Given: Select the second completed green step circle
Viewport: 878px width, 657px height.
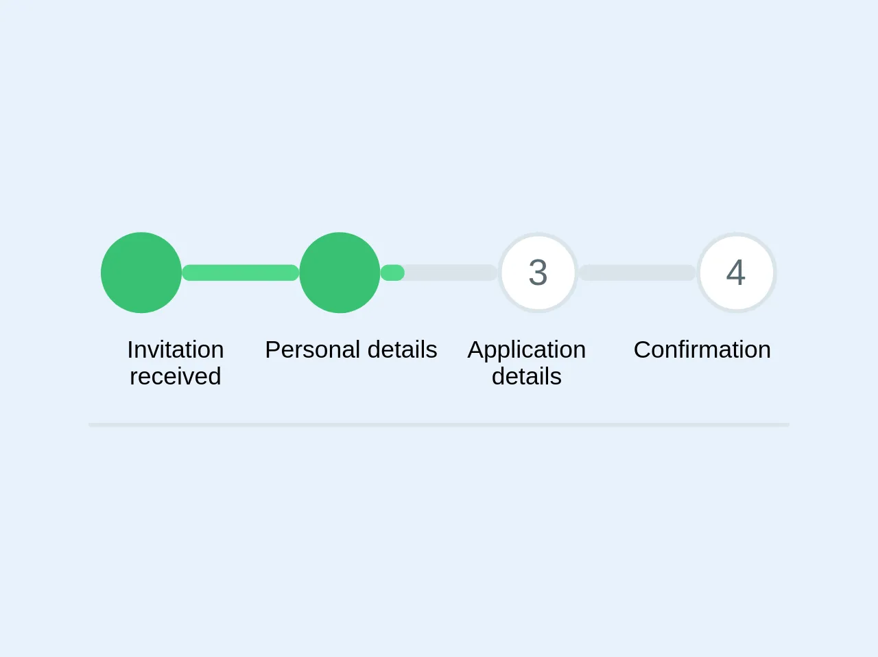Looking at the screenshot, I should 340,273.
